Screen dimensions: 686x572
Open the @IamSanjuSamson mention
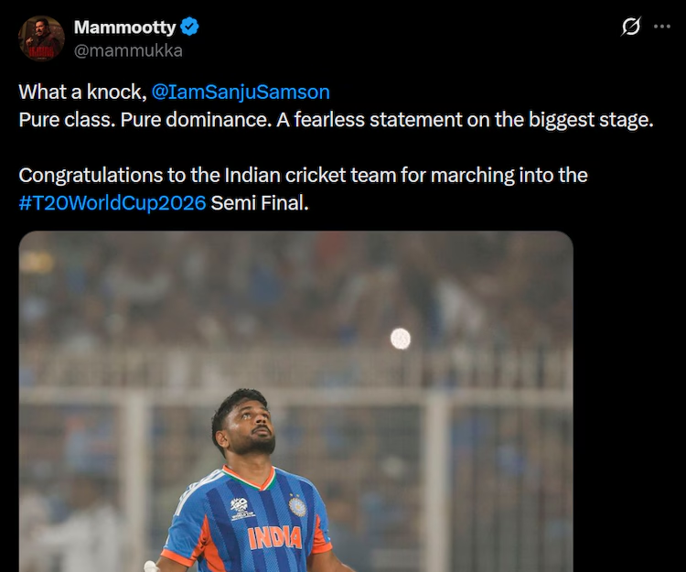coord(241,92)
